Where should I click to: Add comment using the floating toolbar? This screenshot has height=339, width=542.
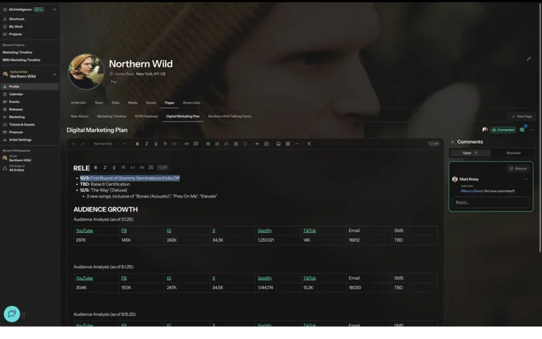click(x=151, y=168)
